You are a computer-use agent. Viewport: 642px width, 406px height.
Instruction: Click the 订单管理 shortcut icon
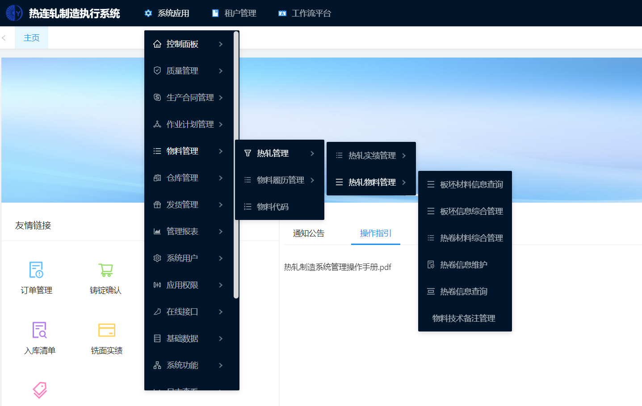pyautogui.click(x=36, y=270)
